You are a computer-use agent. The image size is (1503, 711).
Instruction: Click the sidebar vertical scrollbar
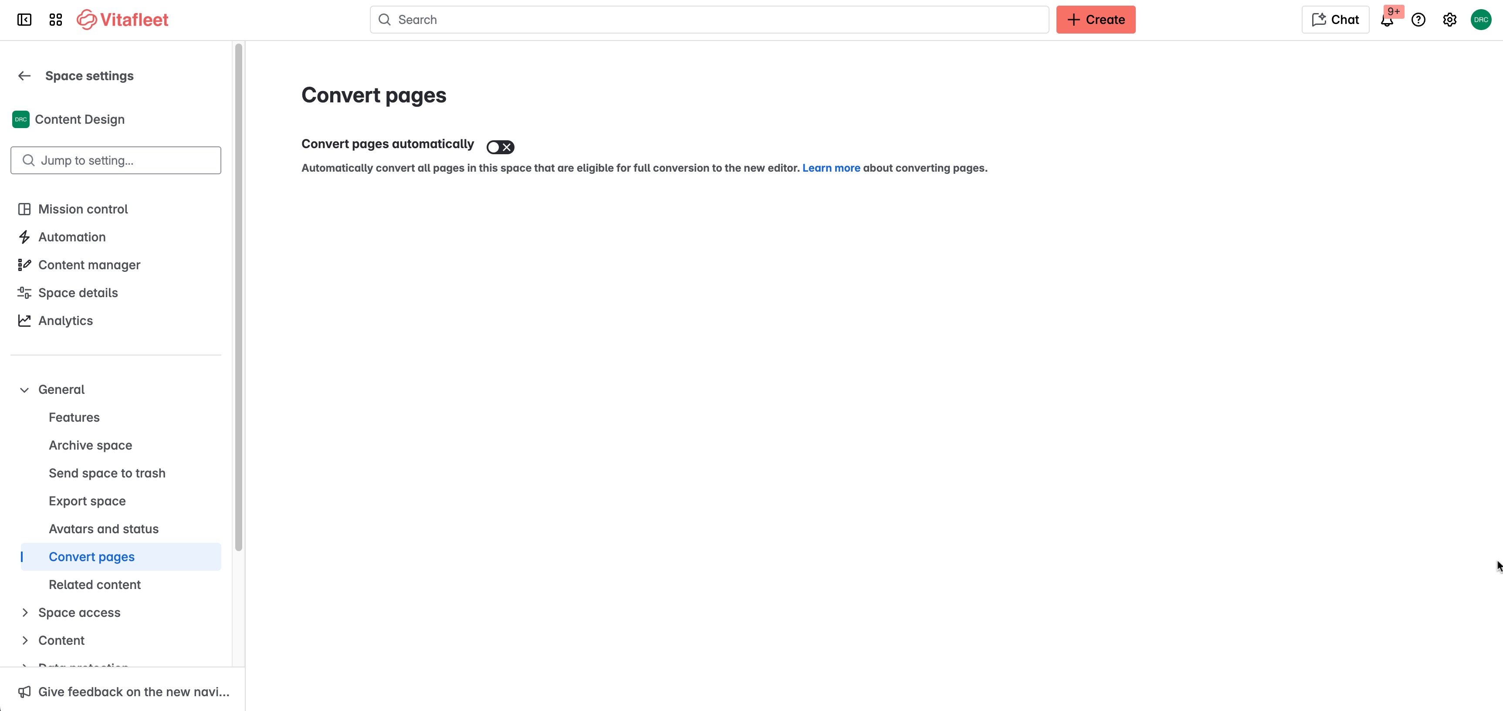tap(238, 298)
